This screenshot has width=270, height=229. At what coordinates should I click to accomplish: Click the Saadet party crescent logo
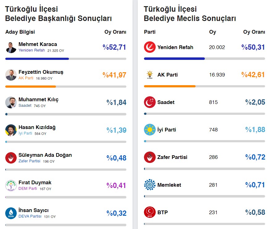click(x=150, y=102)
